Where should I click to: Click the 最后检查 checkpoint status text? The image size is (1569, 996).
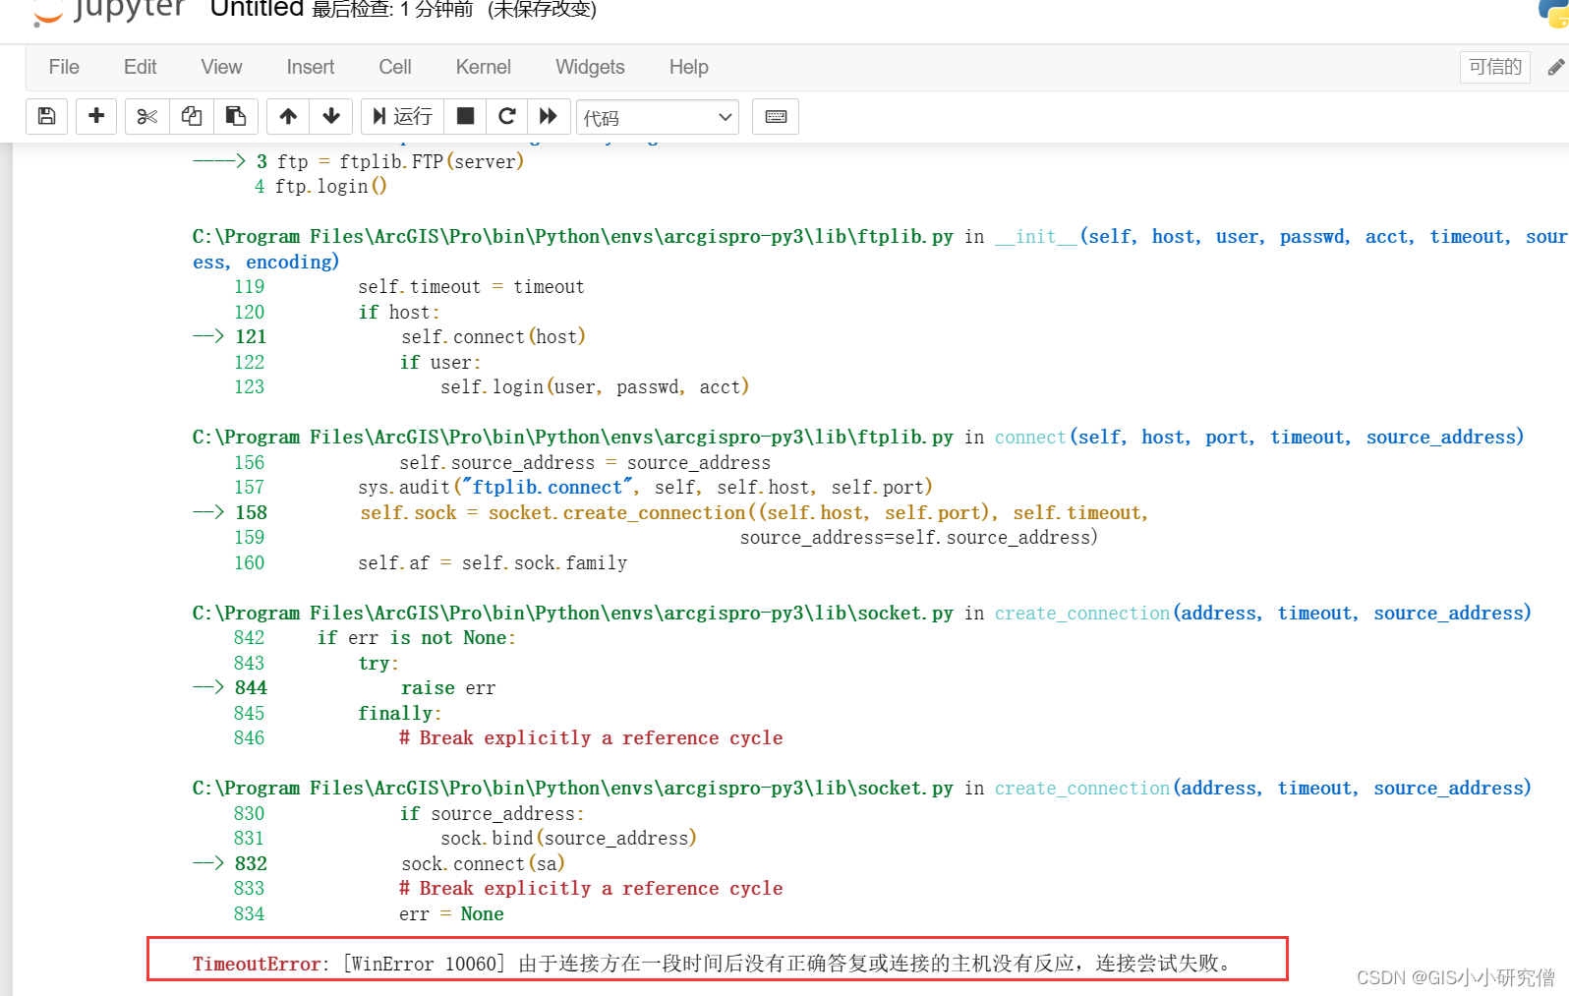tap(392, 10)
